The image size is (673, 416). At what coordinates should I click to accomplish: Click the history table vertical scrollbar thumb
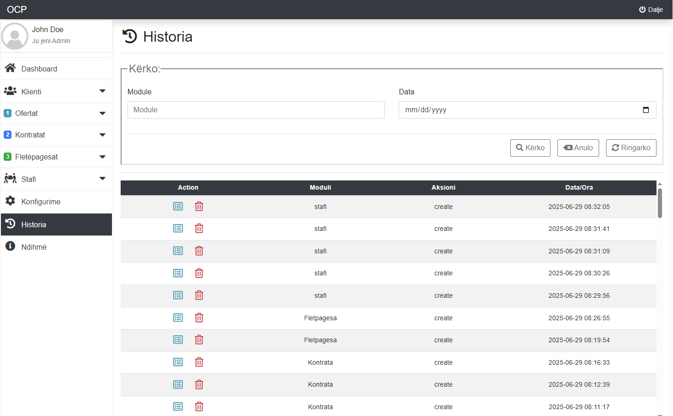[660, 203]
